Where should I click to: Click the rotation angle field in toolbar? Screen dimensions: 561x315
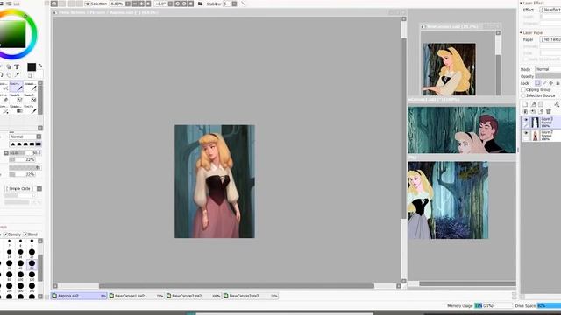160,3
